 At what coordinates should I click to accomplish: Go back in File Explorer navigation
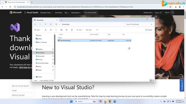35,24
